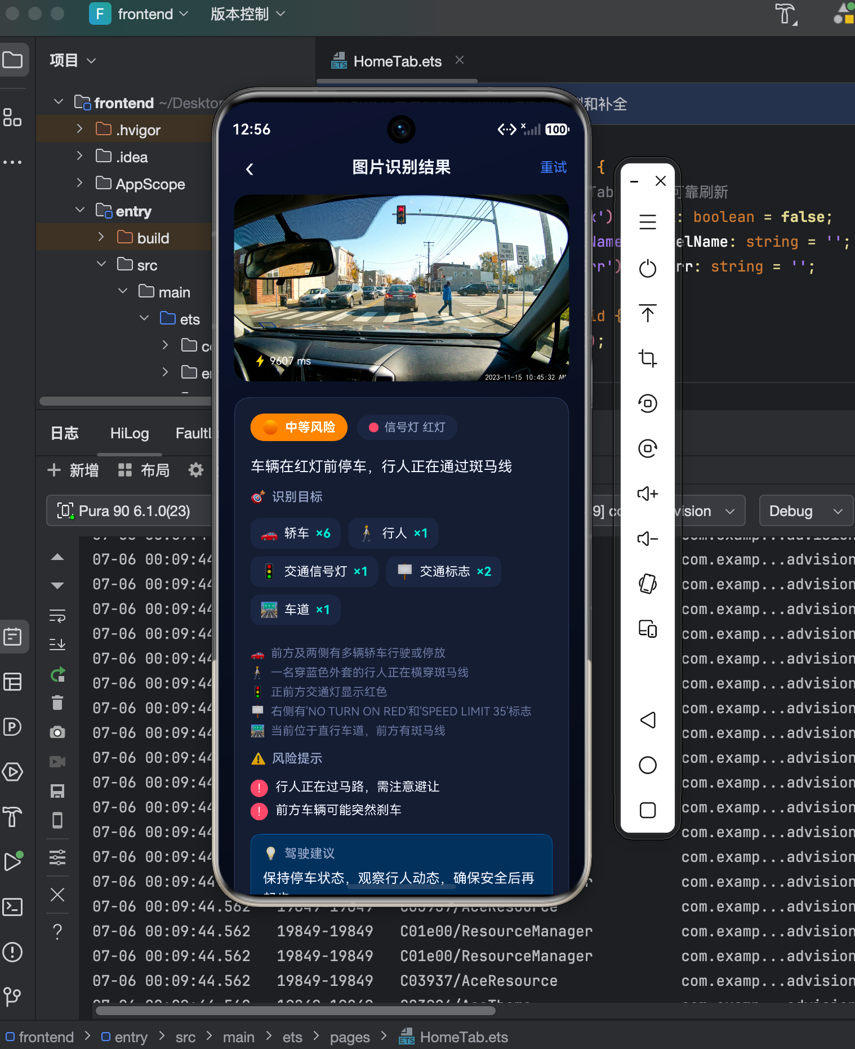Click the log filter sliders icon

(57, 857)
